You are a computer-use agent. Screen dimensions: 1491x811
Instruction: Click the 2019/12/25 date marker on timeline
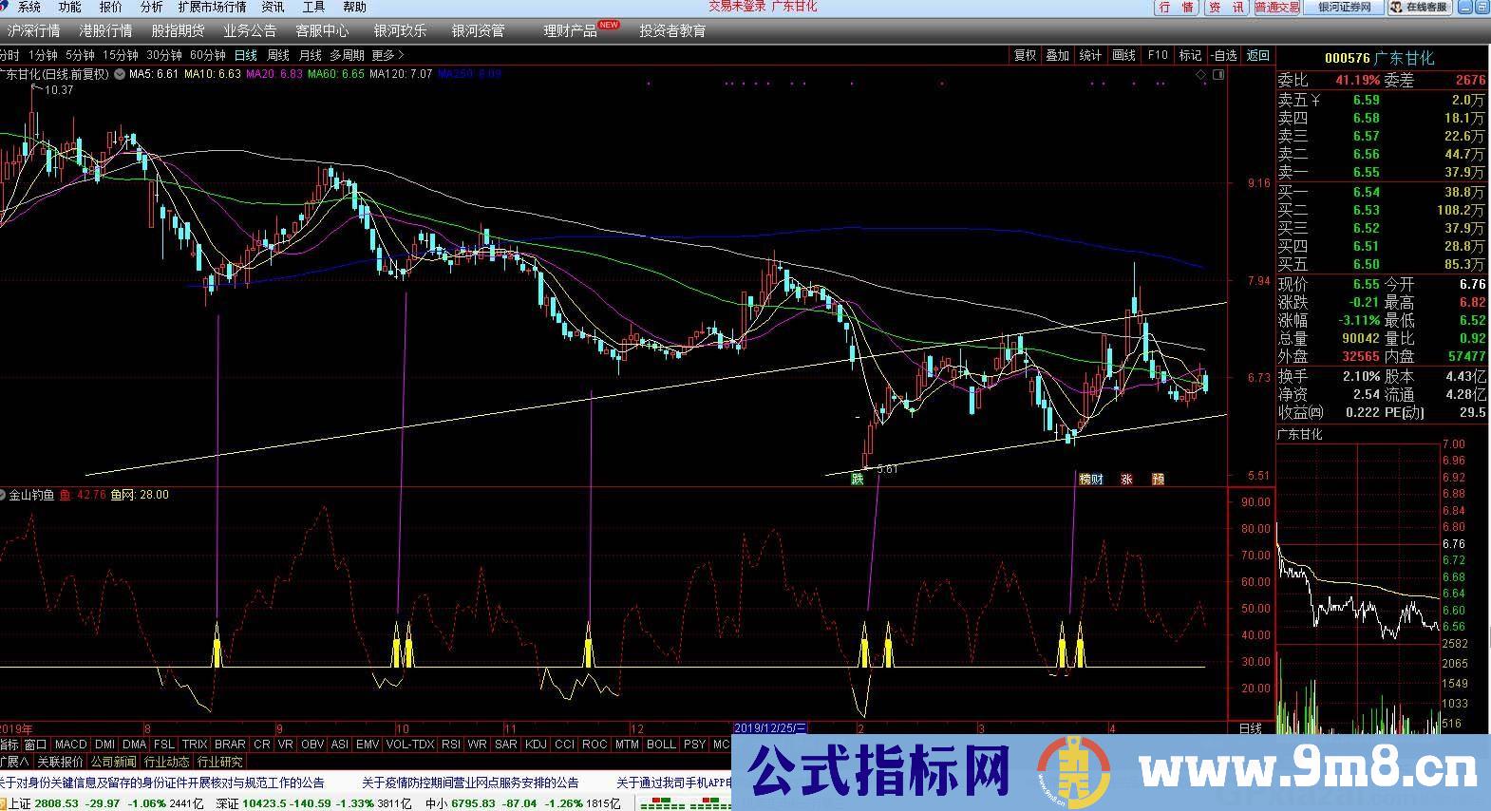[769, 728]
